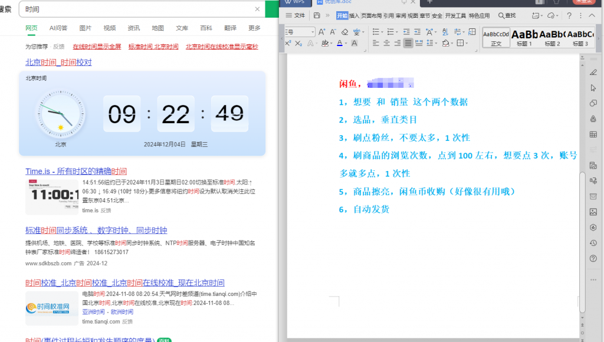Center align the text
This screenshot has height=342, width=604.
click(x=387, y=43)
